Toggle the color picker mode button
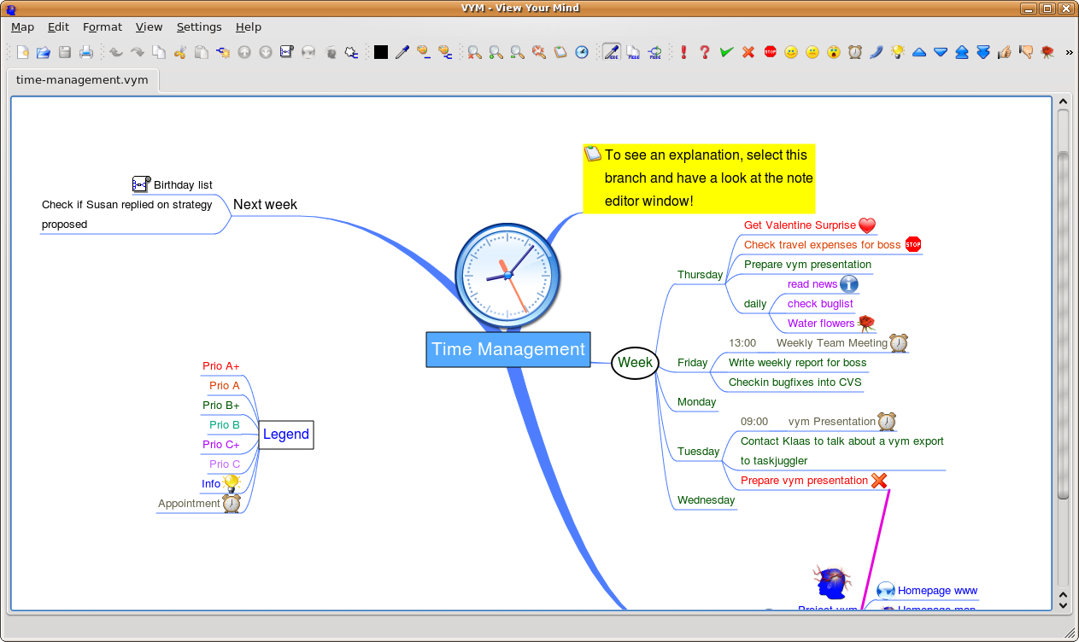 (612, 52)
